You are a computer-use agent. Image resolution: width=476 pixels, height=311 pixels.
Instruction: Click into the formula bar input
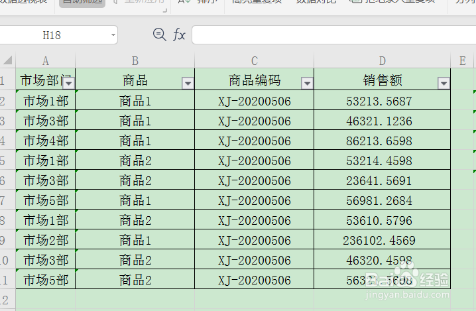tap(334, 35)
